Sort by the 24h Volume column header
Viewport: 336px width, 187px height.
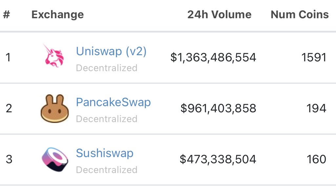pos(219,14)
